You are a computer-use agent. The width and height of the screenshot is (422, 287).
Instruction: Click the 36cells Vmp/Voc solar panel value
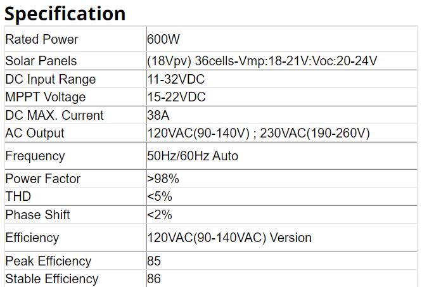[262, 61]
